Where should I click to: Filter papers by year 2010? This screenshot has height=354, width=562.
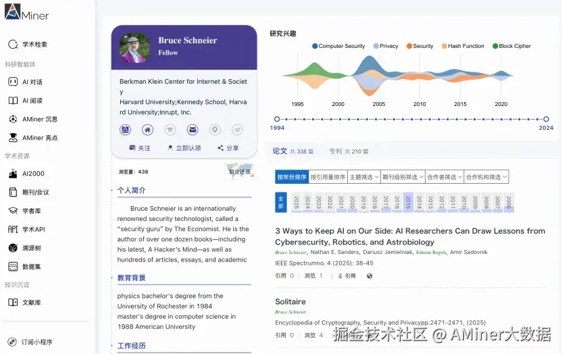click(464, 203)
